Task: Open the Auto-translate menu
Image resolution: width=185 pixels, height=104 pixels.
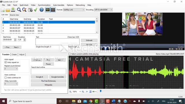Action: 59,5
